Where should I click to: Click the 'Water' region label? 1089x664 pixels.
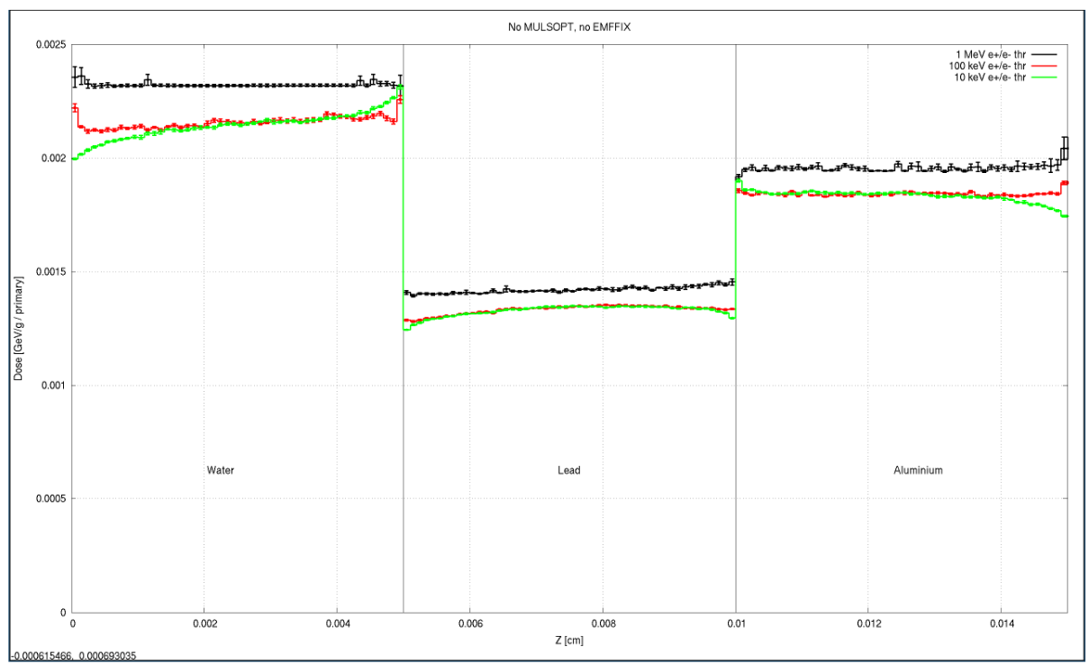[x=221, y=470]
